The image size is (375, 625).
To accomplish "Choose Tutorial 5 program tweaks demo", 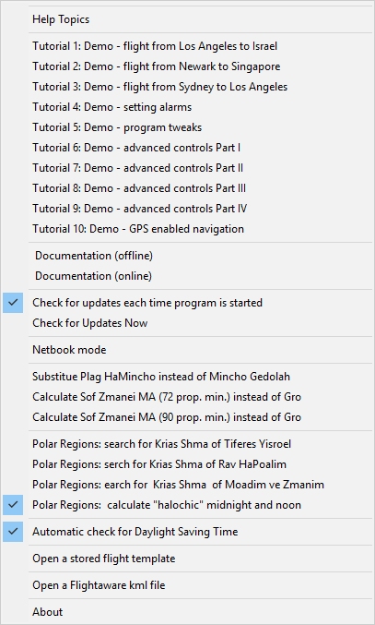I will [187, 127].
